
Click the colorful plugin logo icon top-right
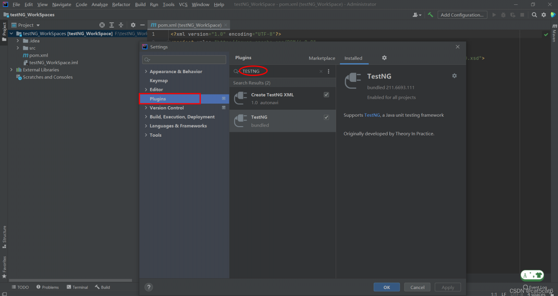(x=553, y=15)
